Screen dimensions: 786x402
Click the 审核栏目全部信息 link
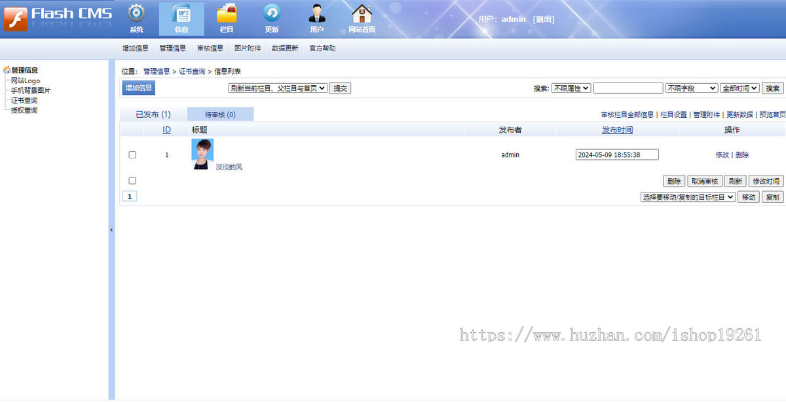[x=627, y=115]
